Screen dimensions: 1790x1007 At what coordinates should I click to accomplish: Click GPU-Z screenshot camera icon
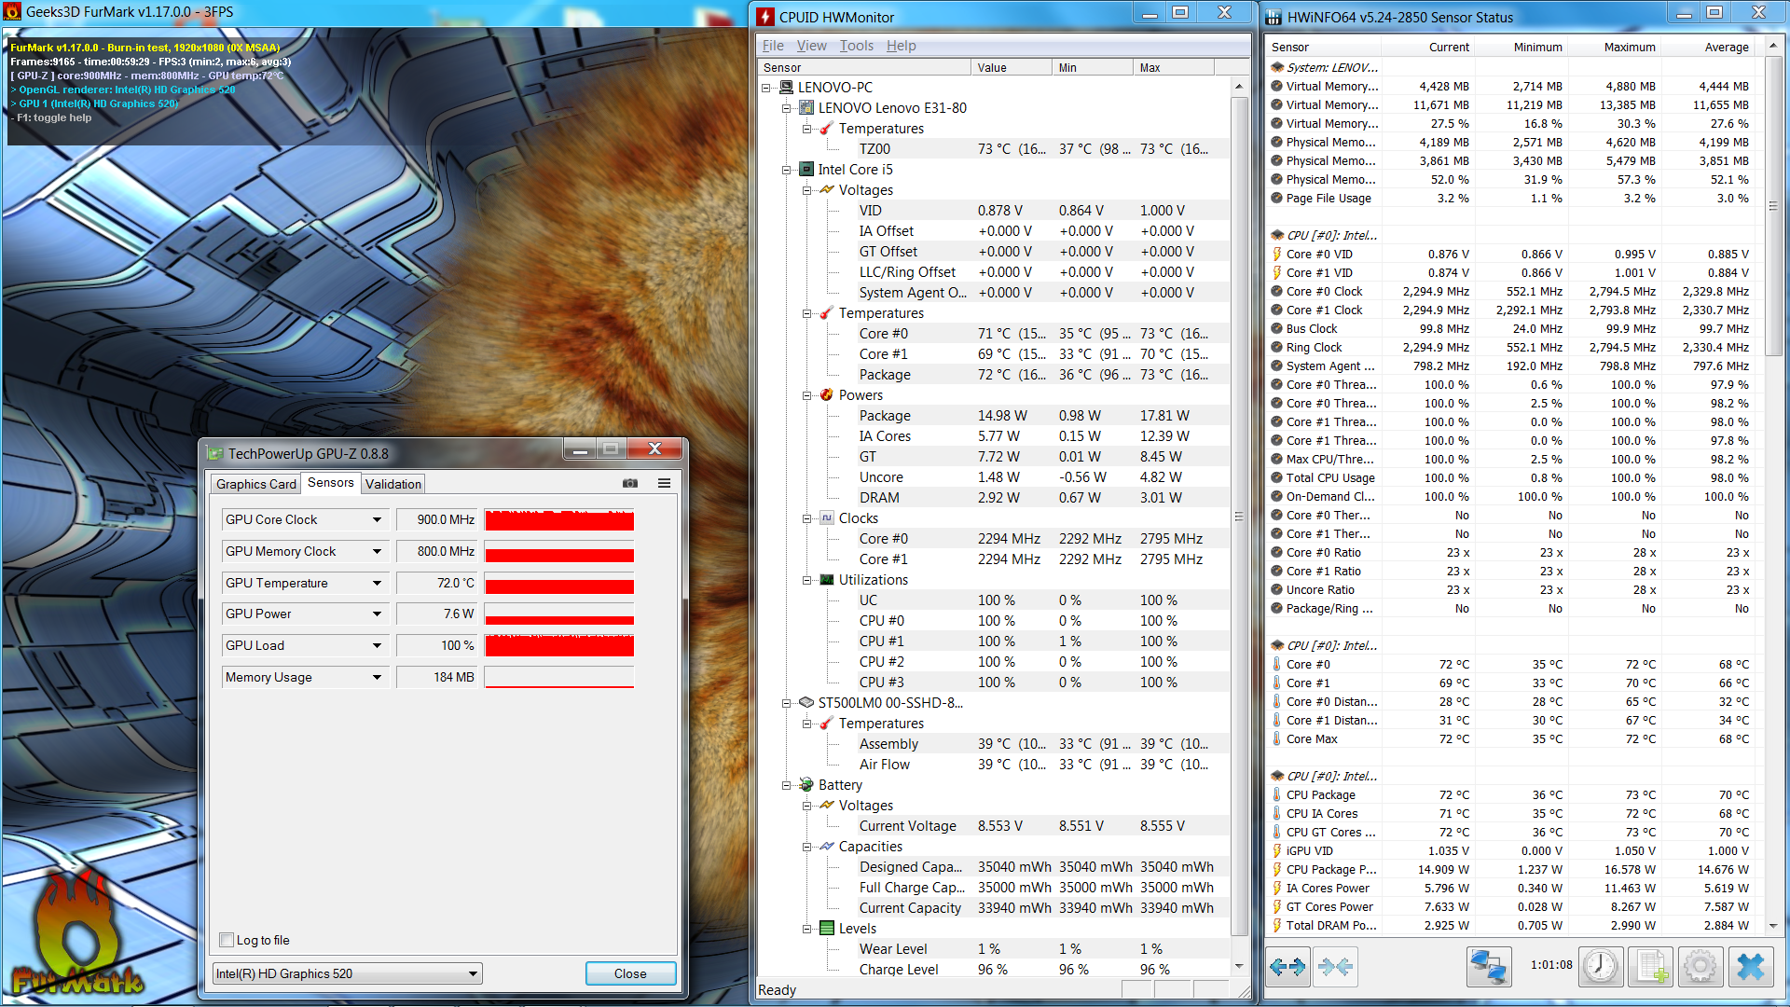pyautogui.click(x=630, y=483)
